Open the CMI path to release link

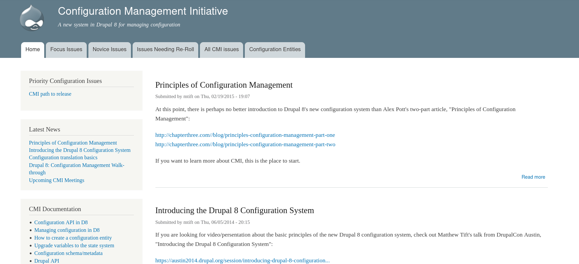point(50,94)
